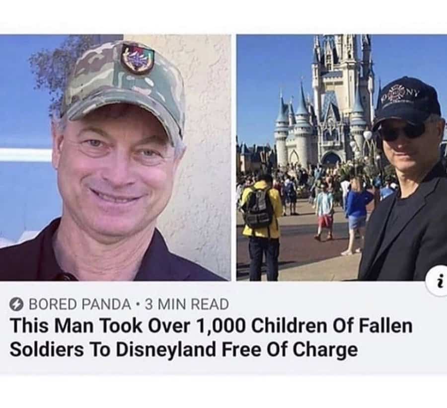
Task: Open the left photo of smiling man
Action: click(115, 158)
